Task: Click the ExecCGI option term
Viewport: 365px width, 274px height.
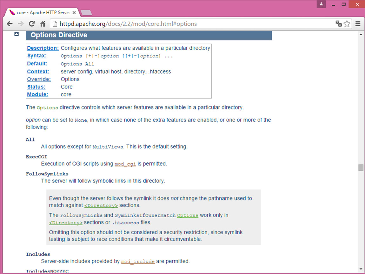Action: [36, 157]
